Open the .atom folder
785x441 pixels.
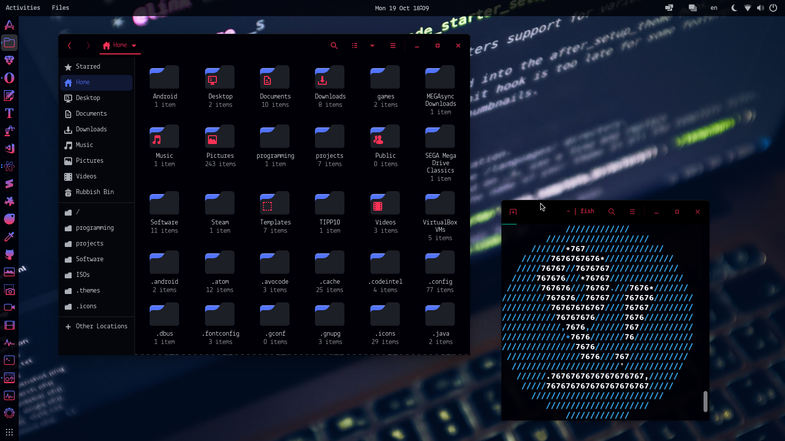[x=220, y=263]
